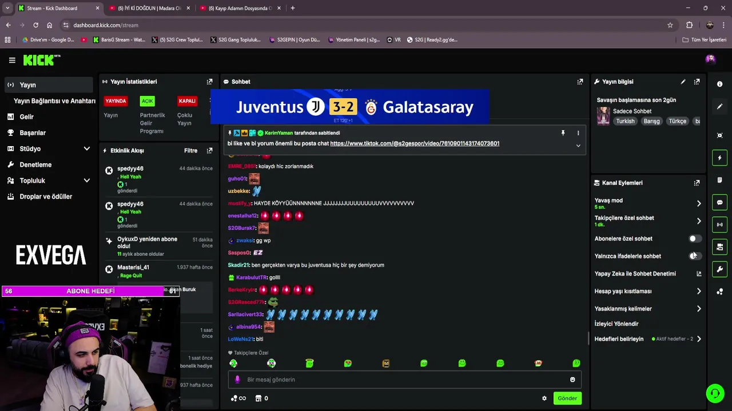The image size is (732, 411).
Task: Click the three-dots cluster icon in right sidebar
Action: [x=719, y=292]
